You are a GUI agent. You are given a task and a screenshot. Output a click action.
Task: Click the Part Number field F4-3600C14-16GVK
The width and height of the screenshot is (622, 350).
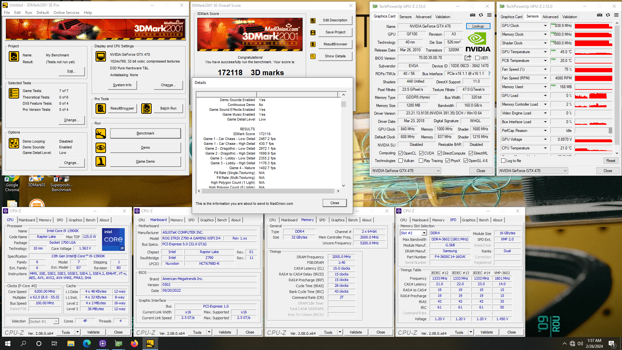[450, 257]
